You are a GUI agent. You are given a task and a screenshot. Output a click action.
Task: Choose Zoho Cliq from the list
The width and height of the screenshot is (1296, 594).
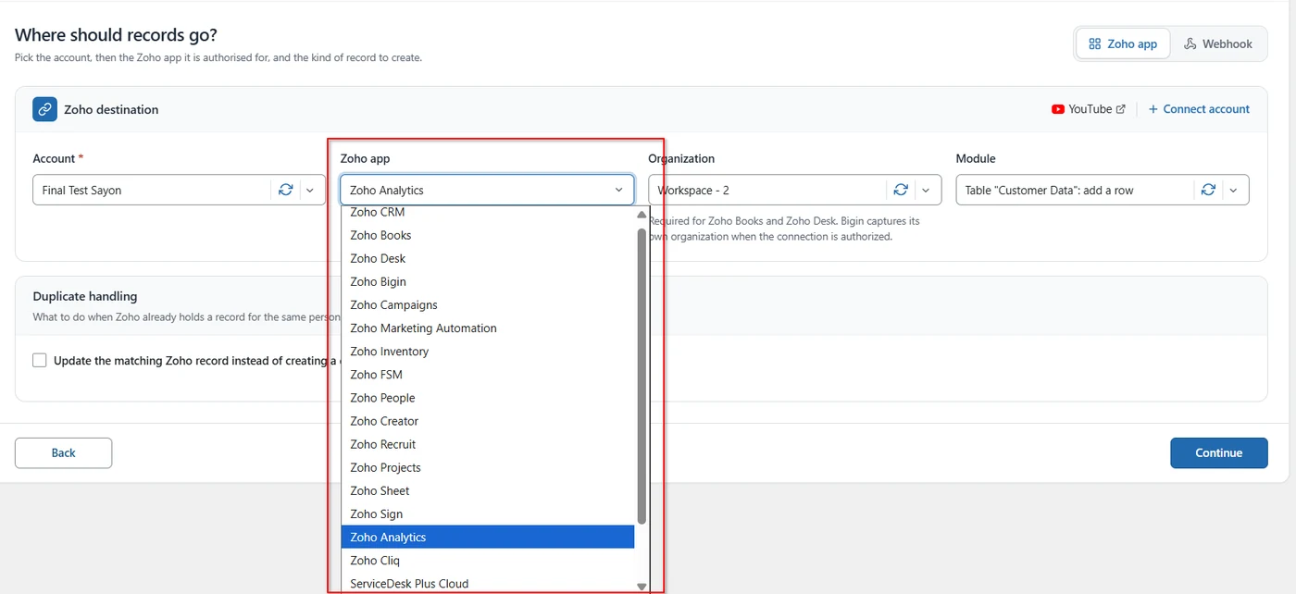point(487,560)
